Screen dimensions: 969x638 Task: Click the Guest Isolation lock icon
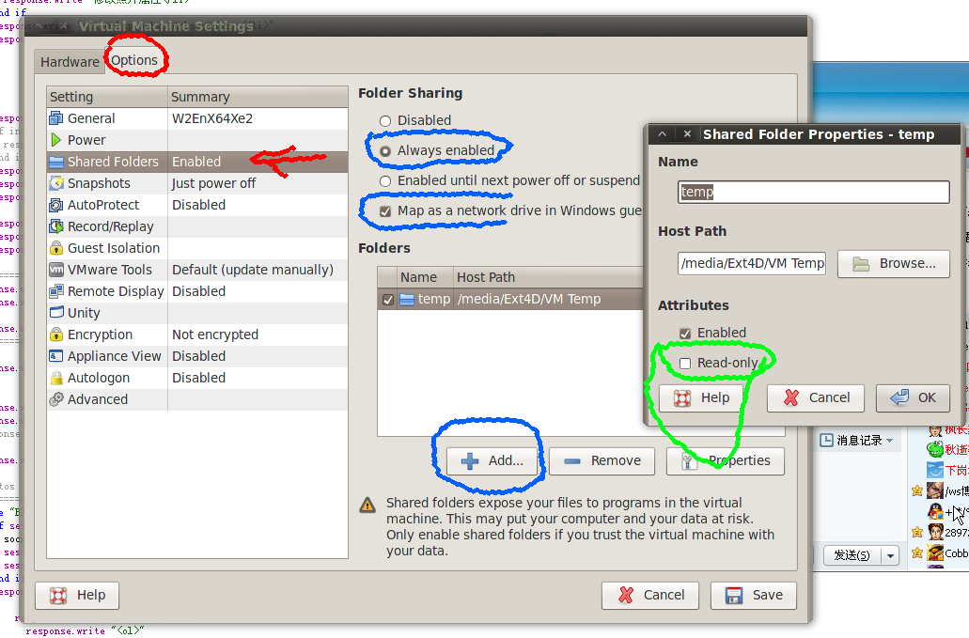pos(56,248)
